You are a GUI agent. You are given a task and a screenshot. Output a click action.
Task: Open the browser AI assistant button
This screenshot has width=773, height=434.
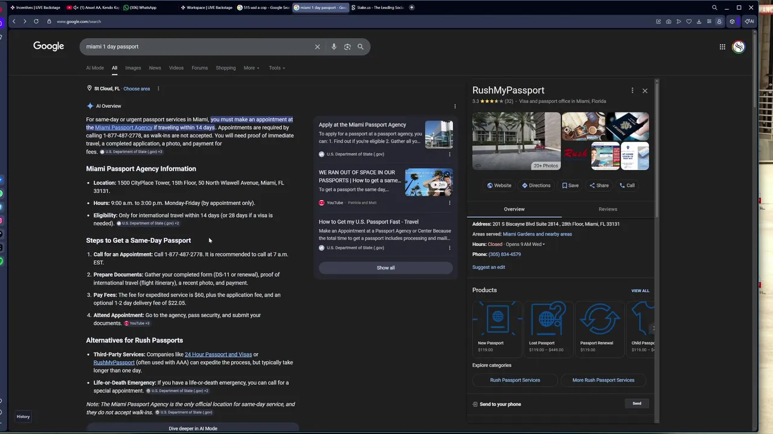749,21
